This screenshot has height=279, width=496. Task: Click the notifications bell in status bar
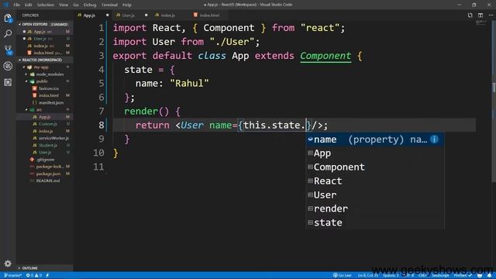click(x=489, y=276)
